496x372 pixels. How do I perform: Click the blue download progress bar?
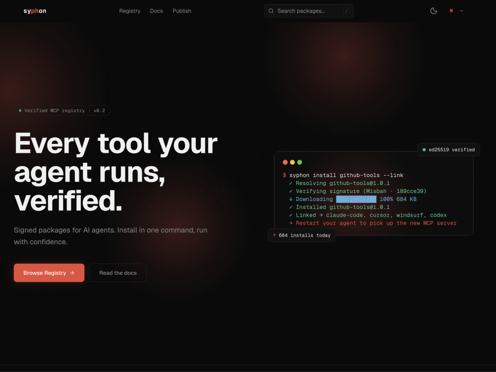tap(356, 199)
